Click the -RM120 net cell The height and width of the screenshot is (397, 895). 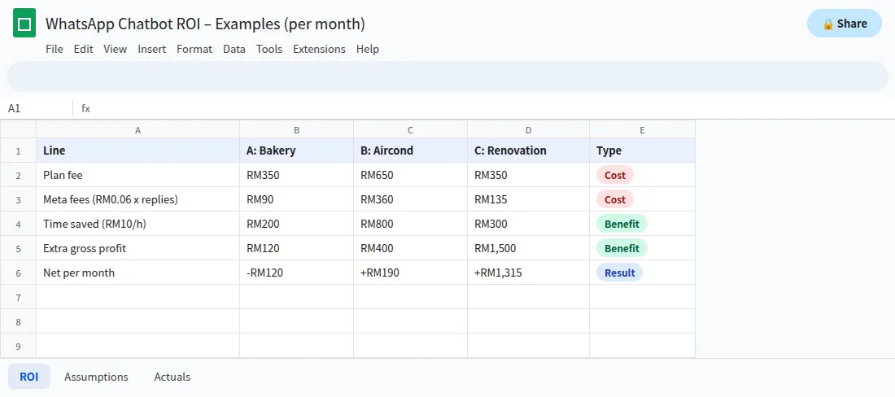click(297, 273)
